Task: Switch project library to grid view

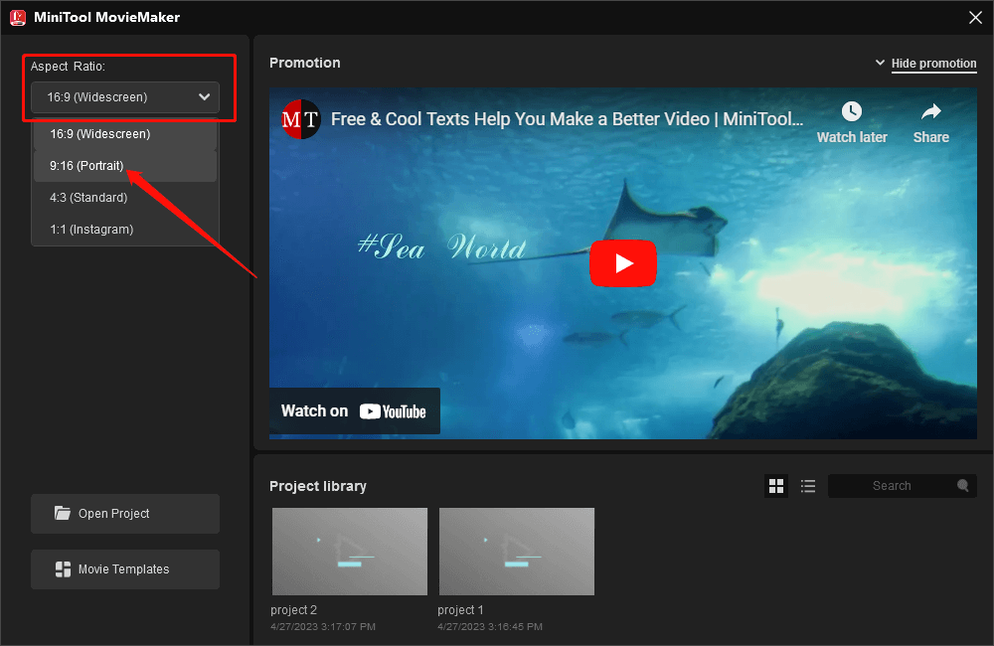Action: tap(776, 486)
